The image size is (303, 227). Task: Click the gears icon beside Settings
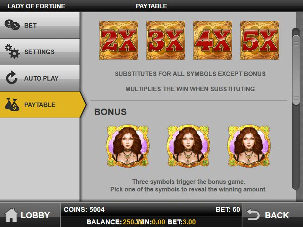tap(12, 51)
